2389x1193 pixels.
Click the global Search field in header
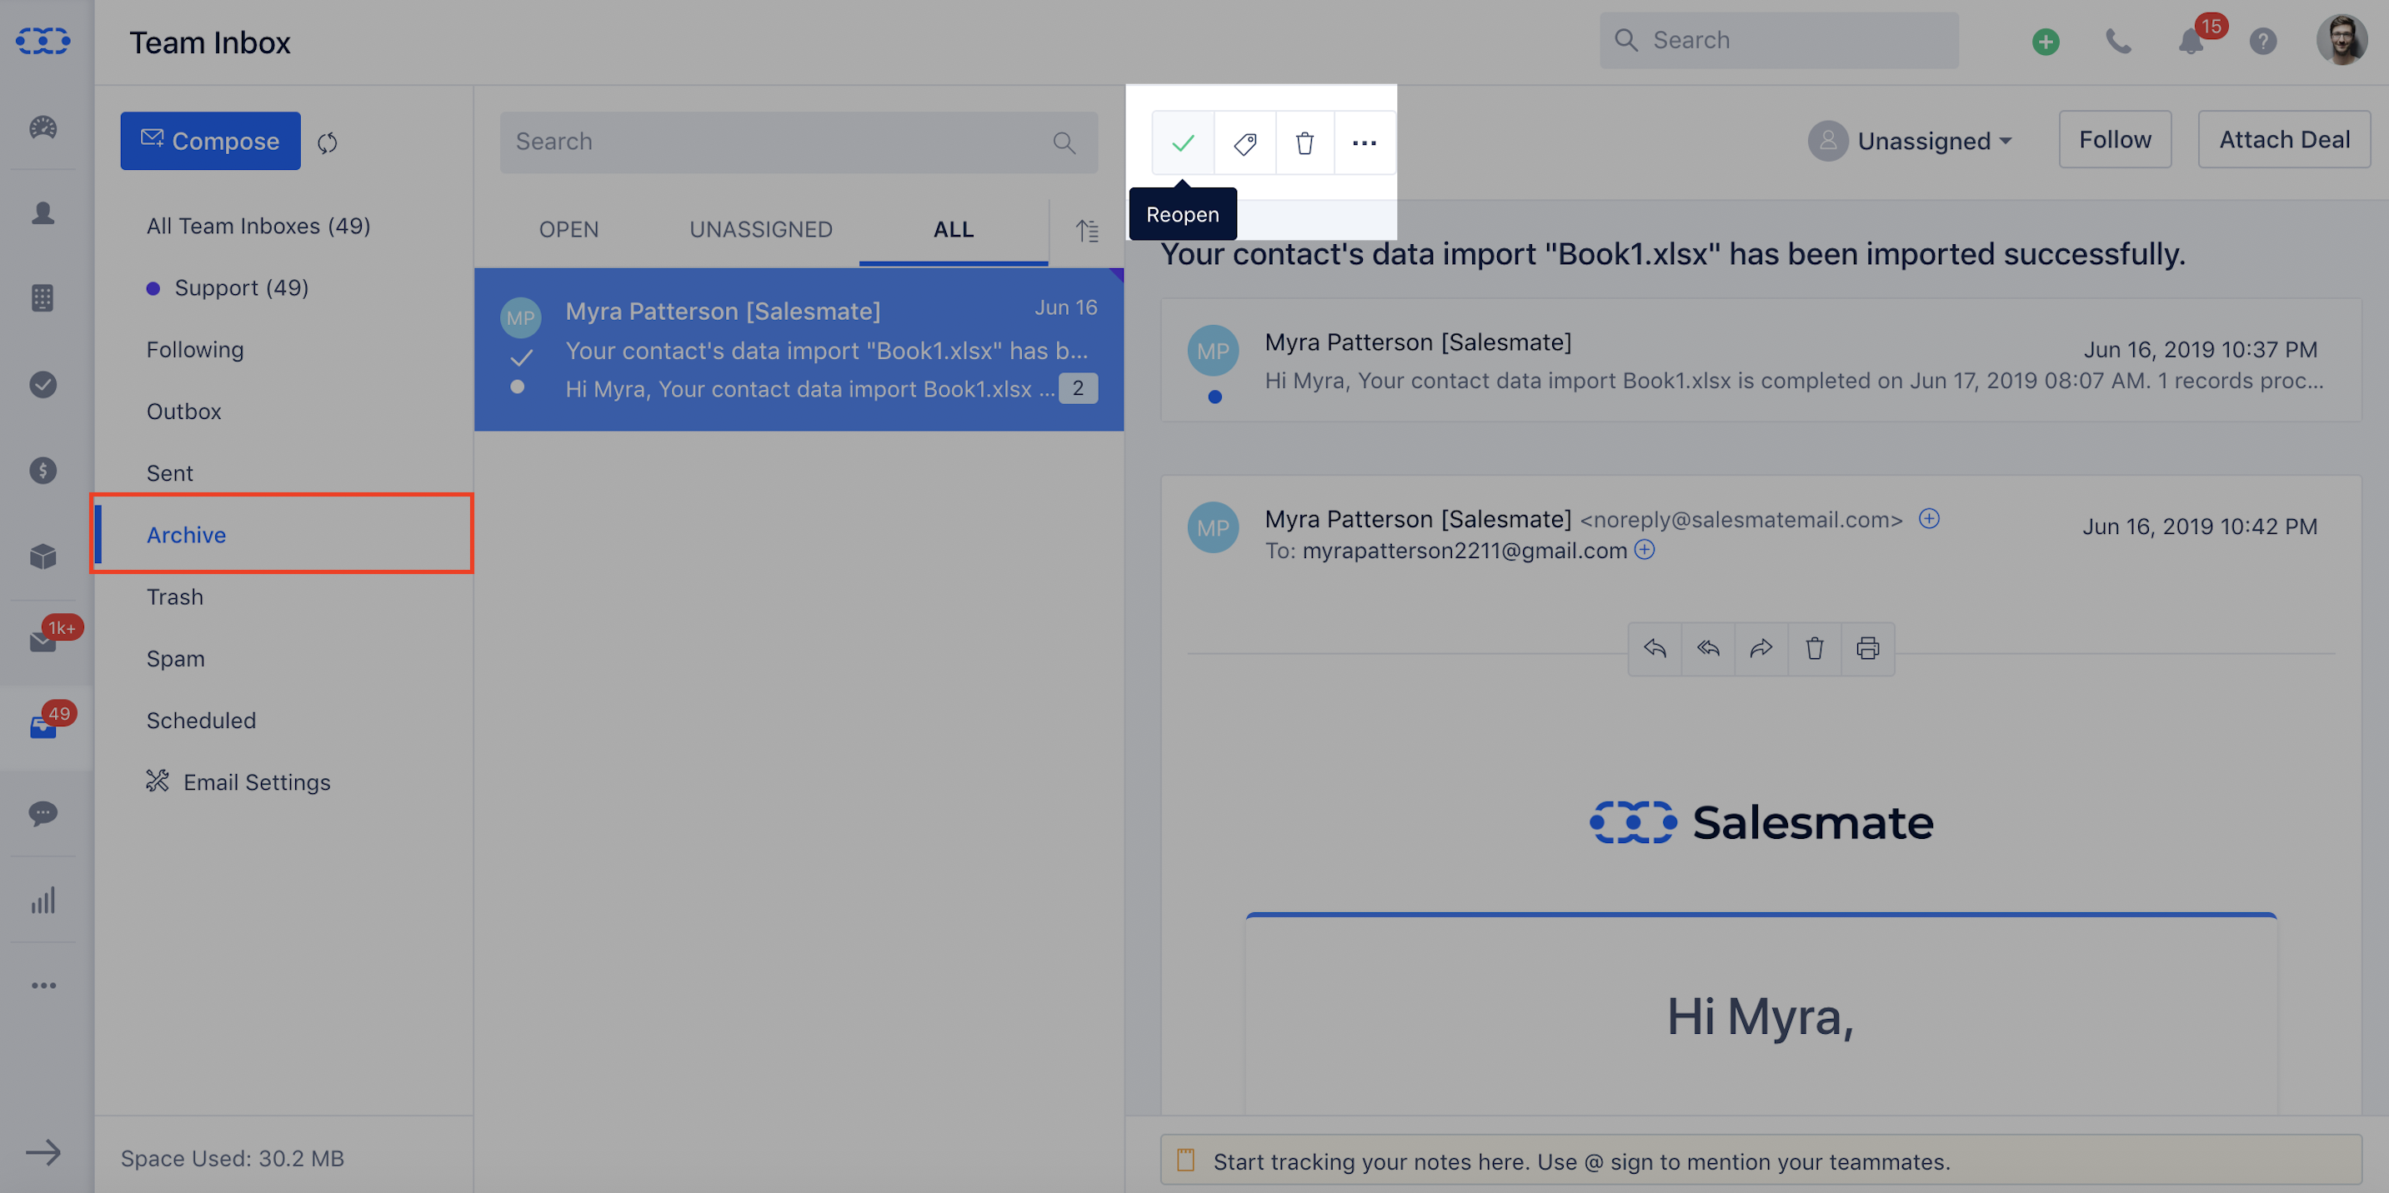tap(1779, 40)
